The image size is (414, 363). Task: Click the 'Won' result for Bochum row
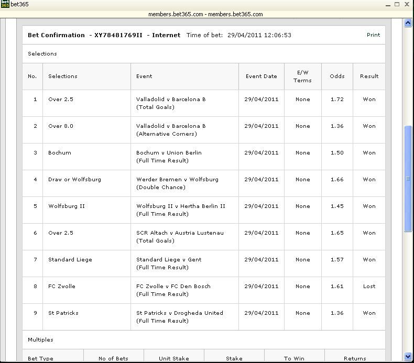[x=369, y=152]
